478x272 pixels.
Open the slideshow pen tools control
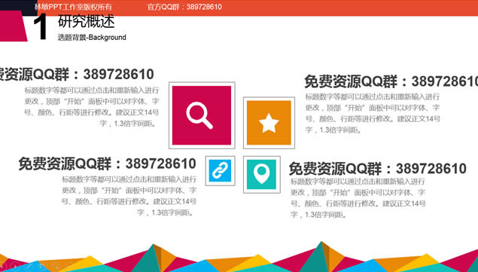[x=29, y=267]
